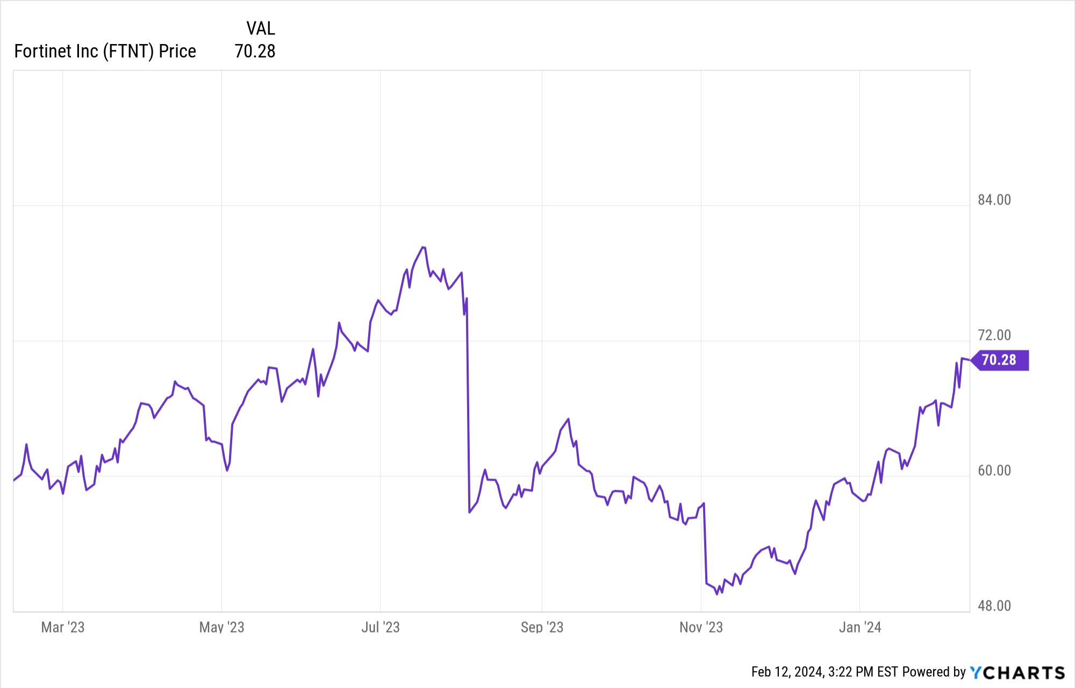
Task: Click the 70.28 value under VAL
Action: [255, 52]
